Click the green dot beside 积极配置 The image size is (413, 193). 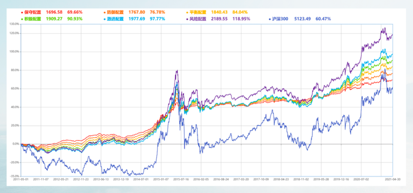22,19
